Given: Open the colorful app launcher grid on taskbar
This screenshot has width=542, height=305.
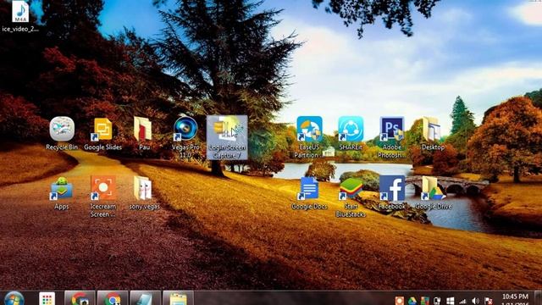Looking at the screenshot, I should [x=47, y=299].
